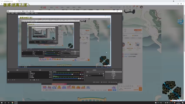This screenshot has width=185, height=104.
Task: Open gear options for top mixer track
Action: pos(83,74)
